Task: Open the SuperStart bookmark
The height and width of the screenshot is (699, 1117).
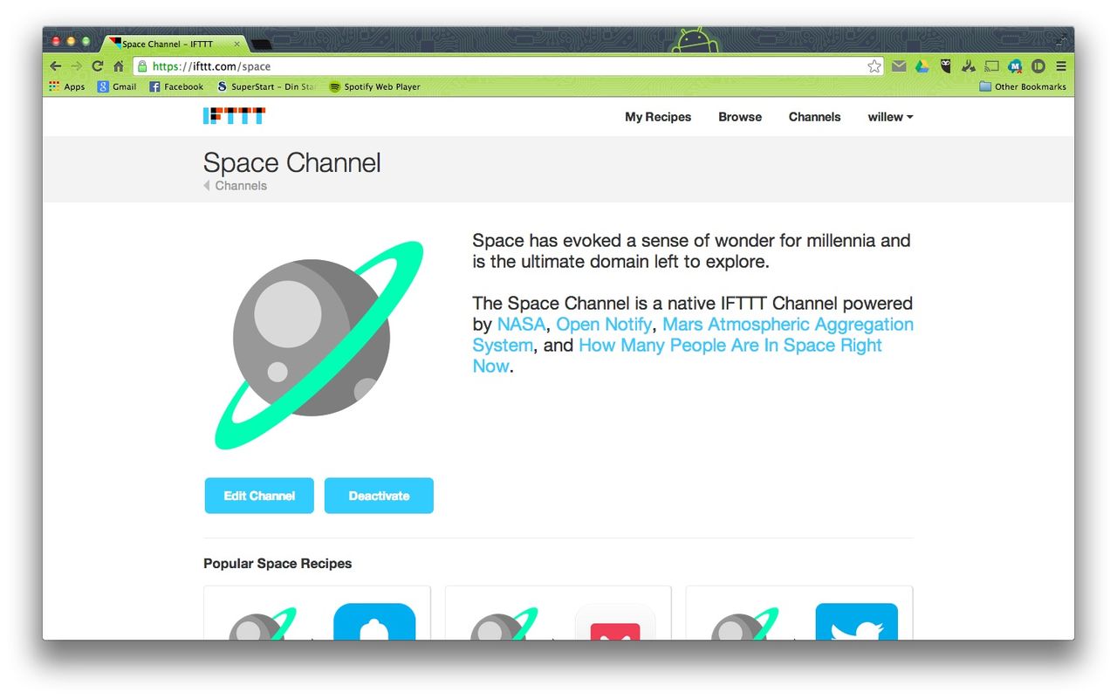Action: pyautogui.click(x=266, y=86)
